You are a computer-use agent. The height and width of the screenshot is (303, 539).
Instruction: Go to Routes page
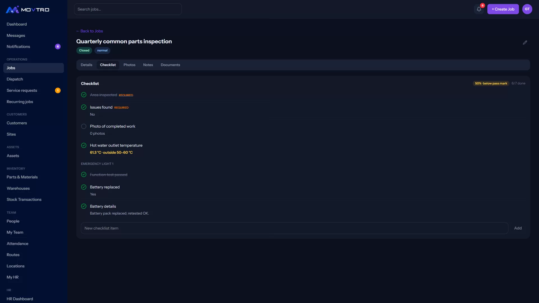click(x=34, y=255)
